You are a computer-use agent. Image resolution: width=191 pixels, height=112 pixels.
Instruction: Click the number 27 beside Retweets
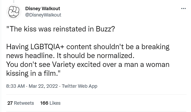point(10,103)
